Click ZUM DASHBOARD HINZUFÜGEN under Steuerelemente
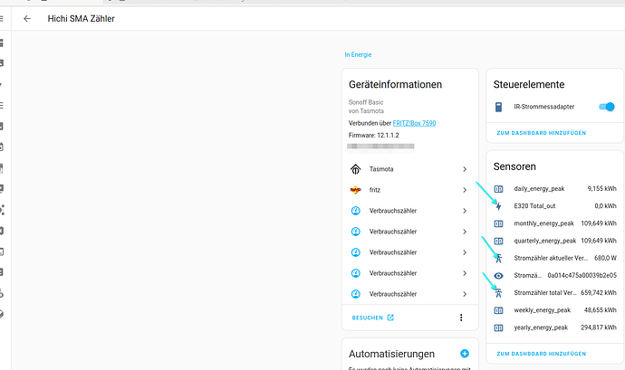 (x=541, y=133)
